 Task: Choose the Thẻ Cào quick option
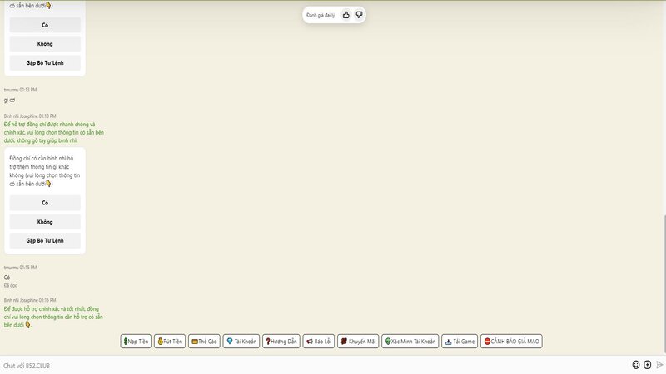click(204, 342)
